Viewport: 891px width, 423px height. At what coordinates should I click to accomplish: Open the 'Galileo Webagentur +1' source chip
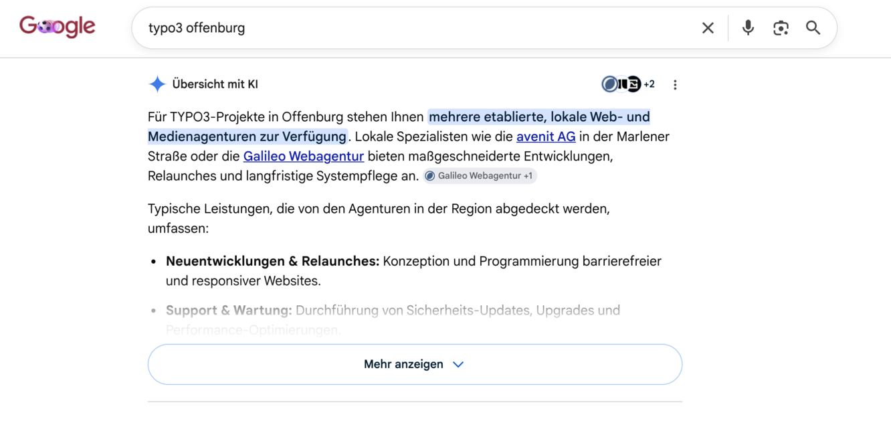pyautogui.click(x=480, y=176)
